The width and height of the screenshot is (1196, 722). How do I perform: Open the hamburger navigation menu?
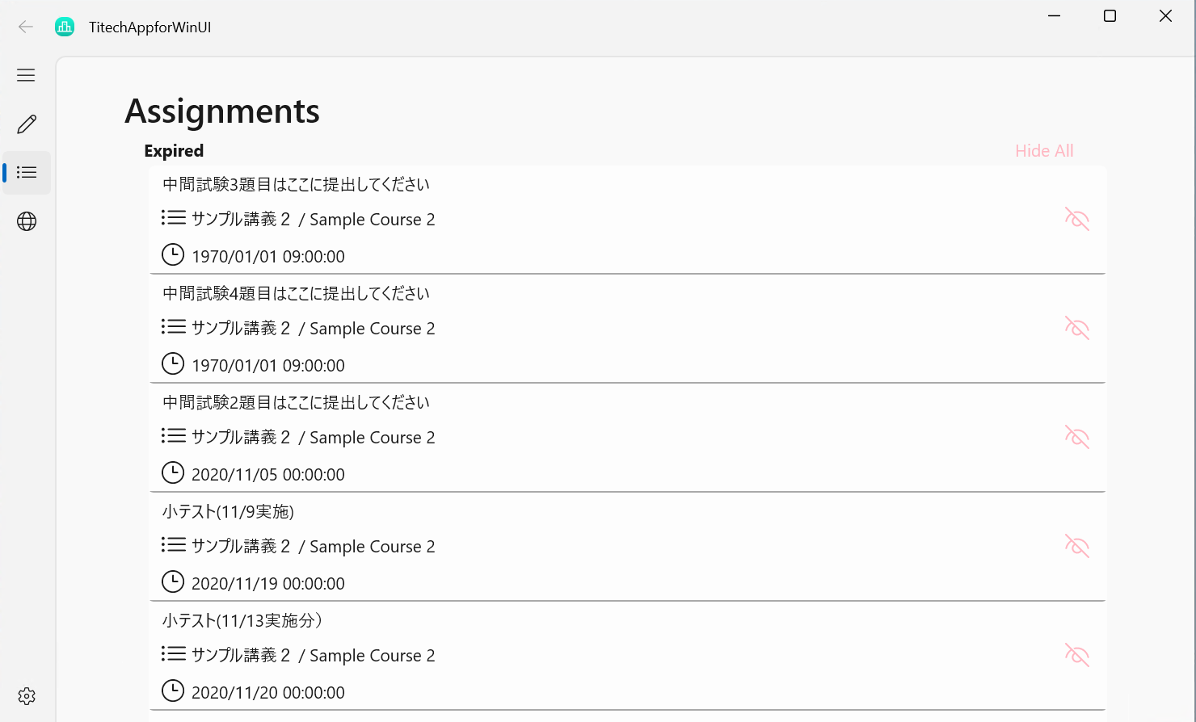tap(26, 75)
